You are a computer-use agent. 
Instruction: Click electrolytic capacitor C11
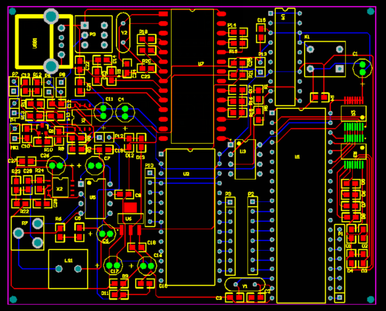pos(103,113)
